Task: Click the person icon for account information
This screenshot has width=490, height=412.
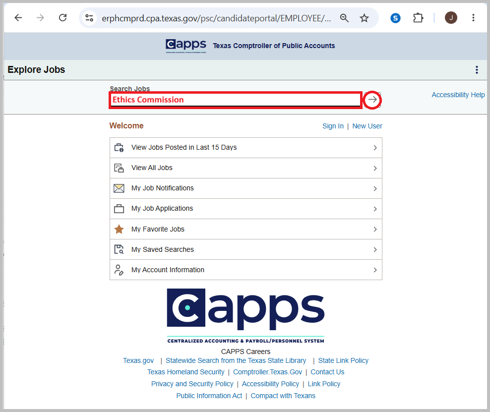Action: [x=119, y=270]
